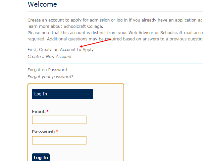Click the dark blue Log In header bar

(x=62, y=94)
